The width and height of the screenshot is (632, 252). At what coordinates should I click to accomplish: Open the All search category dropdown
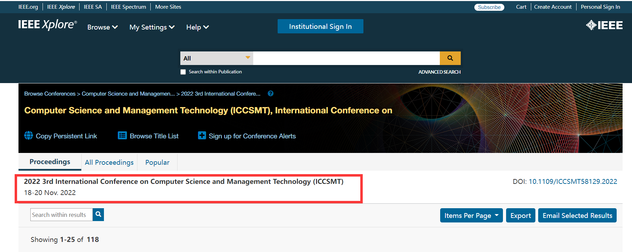[217, 58]
